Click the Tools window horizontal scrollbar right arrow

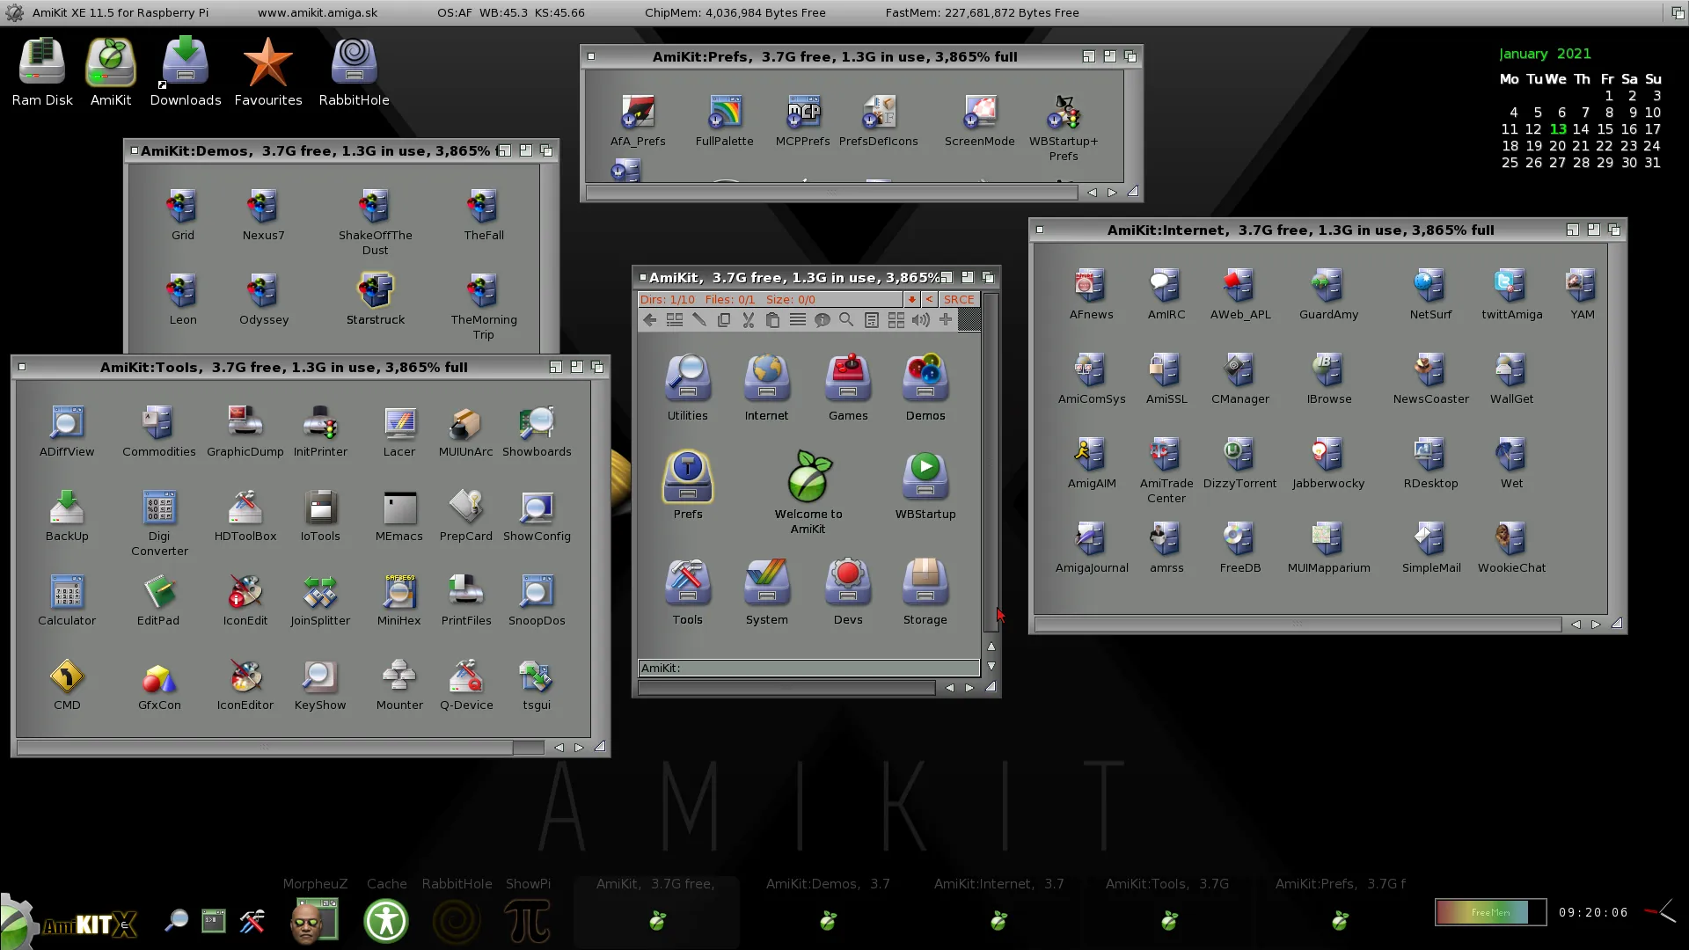[x=579, y=747]
